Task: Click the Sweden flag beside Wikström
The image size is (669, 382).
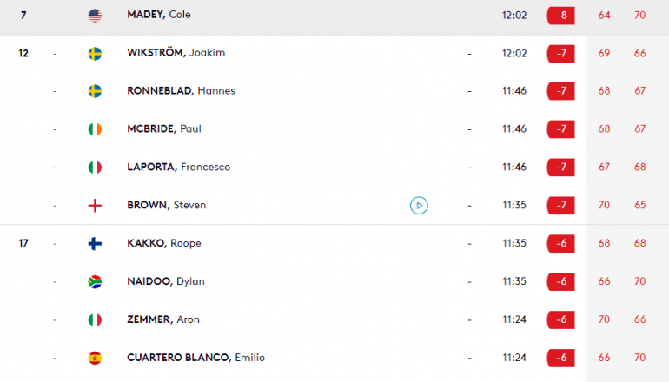Action: (x=95, y=54)
